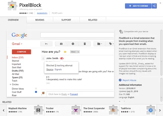Open the move-to folder dropdown
The height and width of the screenshot is (116, 163).
pyautogui.click(x=99, y=44)
